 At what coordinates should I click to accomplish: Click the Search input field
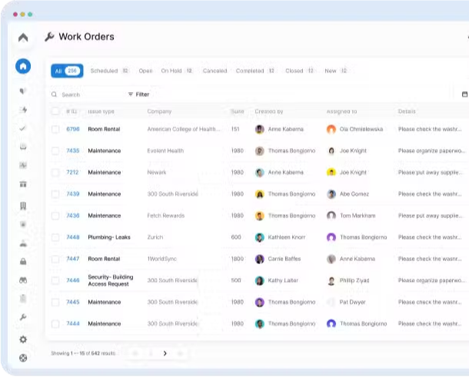tap(85, 94)
